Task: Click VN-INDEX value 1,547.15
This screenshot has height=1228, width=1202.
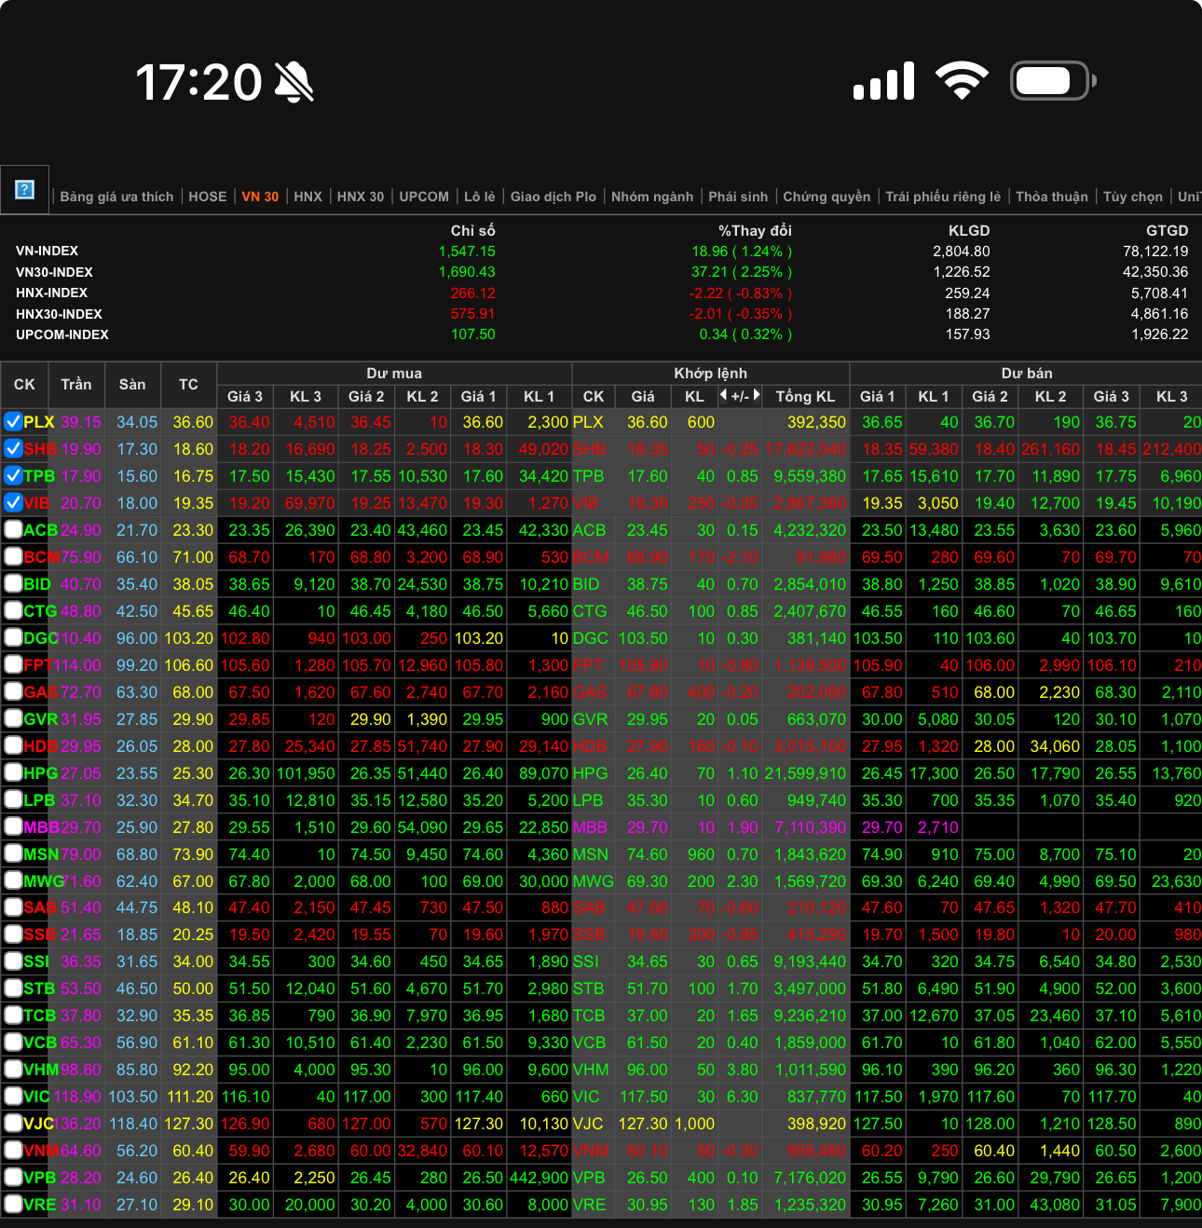Action: pyautogui.click(x=467, y=252)
